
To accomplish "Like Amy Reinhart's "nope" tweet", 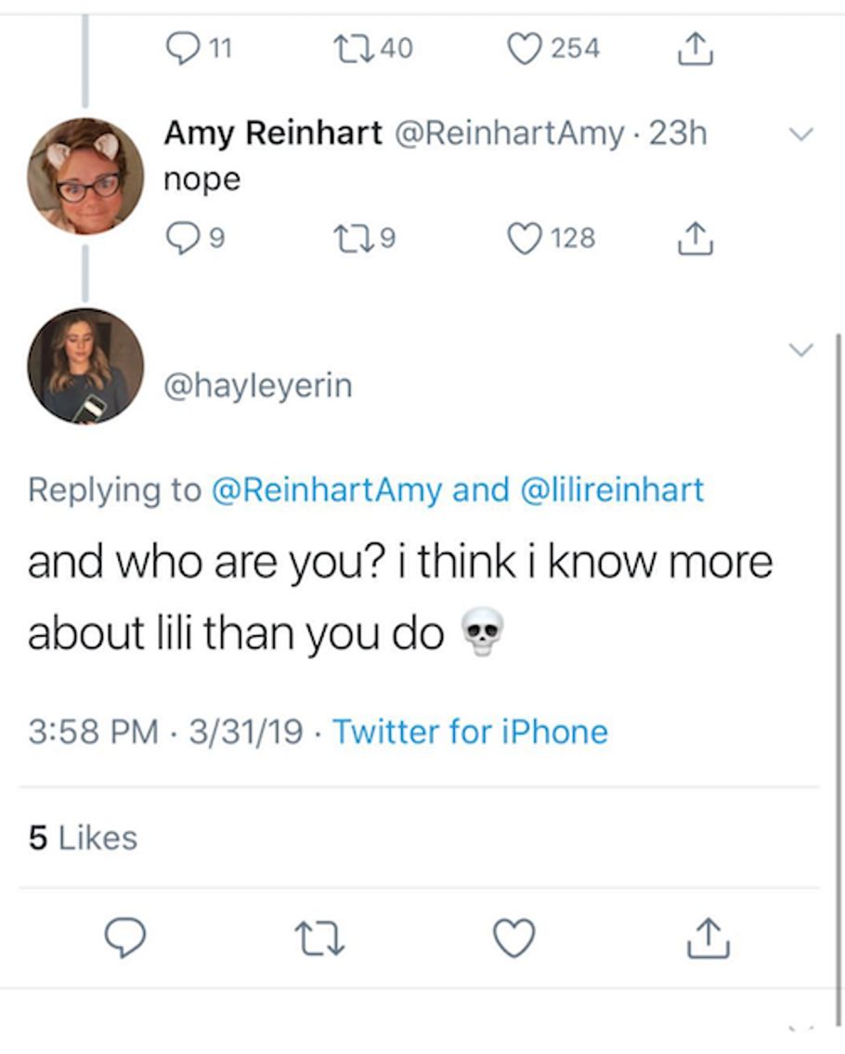I will pos(526,239).
